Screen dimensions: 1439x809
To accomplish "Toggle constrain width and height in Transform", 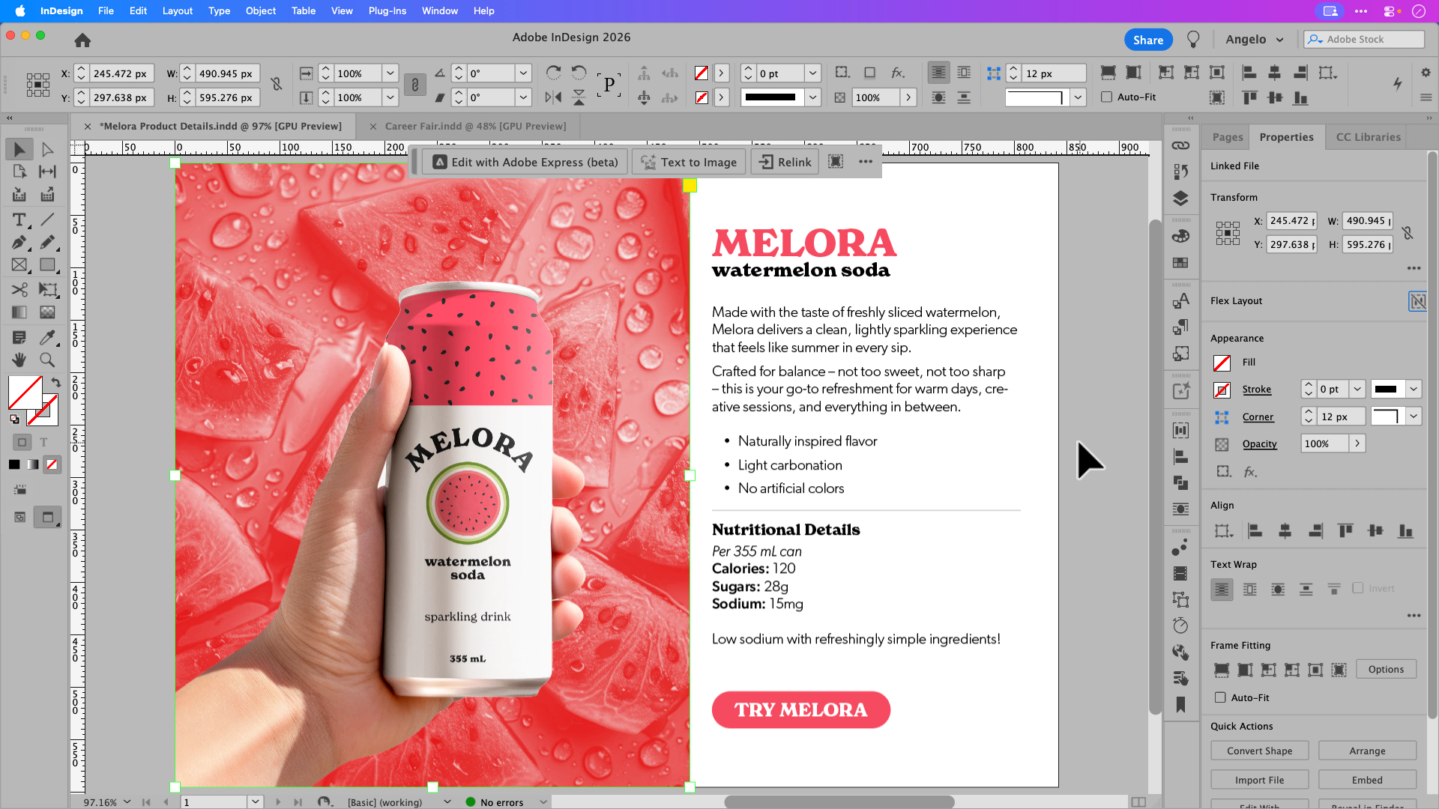I will [1408, 233].
